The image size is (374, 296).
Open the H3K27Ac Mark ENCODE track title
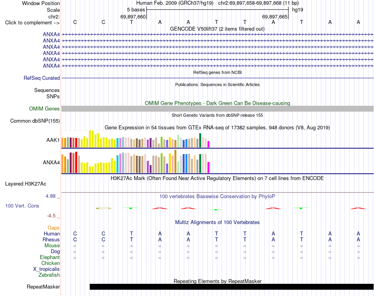217,178
